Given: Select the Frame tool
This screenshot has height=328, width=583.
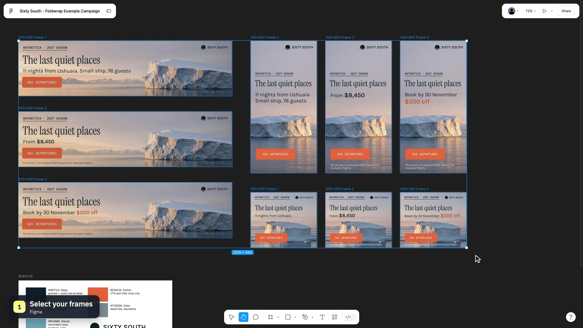Looking at the screenshot, I should point(270,317).
